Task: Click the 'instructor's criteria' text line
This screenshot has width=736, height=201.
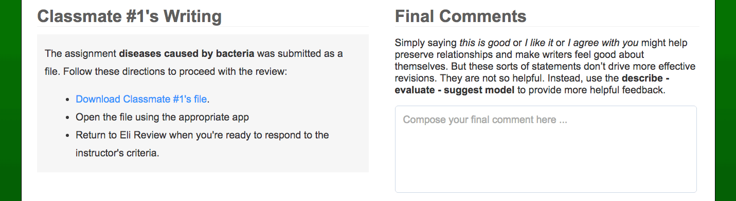Action: tap(117, 153)
